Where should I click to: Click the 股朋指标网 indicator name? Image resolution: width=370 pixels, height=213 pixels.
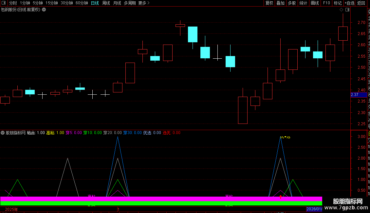coord(16,133)
